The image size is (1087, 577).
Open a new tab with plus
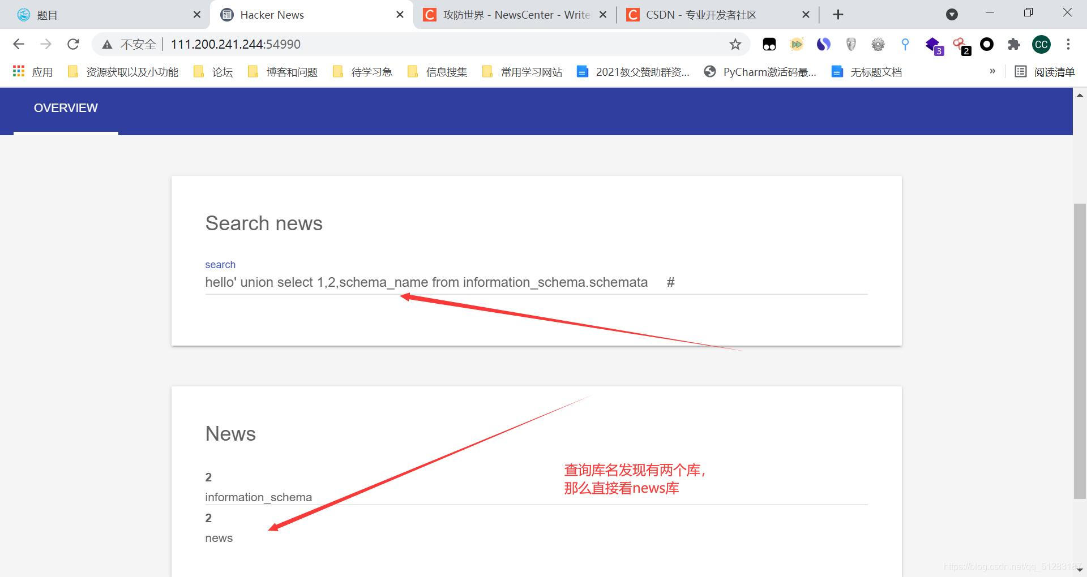pyautogui.click(x=838, y=15)
